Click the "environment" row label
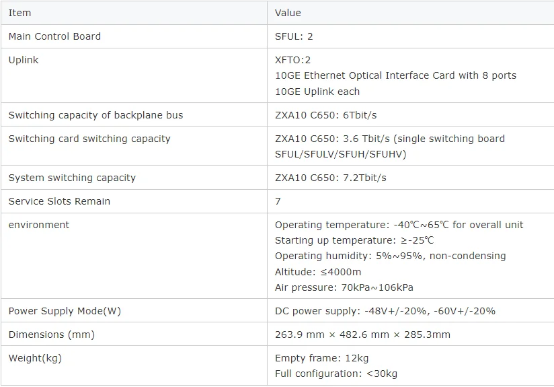This screenshot has width=554, height=387. coord(39,225)
